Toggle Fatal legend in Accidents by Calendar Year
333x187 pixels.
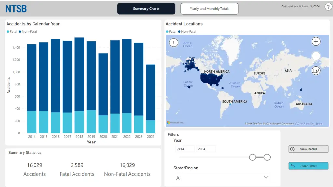pos(12,31)
